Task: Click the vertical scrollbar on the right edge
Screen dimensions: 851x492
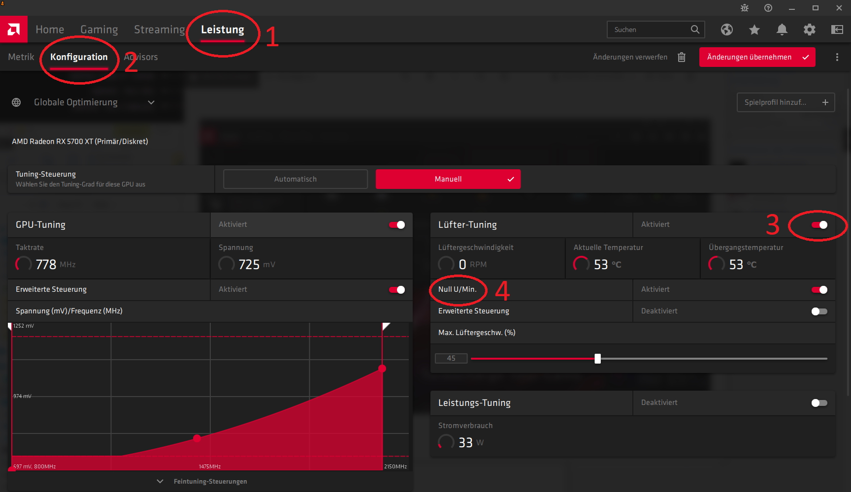Action: tap(848, 241)
